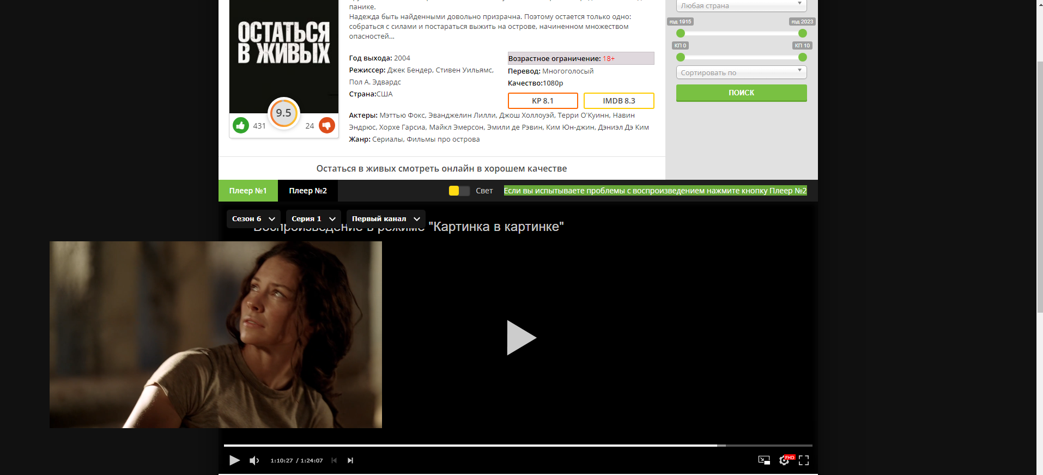Click the green ПОИСК button
1043x475 pixels.
(741, 93)
